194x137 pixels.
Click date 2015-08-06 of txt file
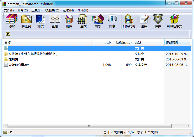pos(177,65)
